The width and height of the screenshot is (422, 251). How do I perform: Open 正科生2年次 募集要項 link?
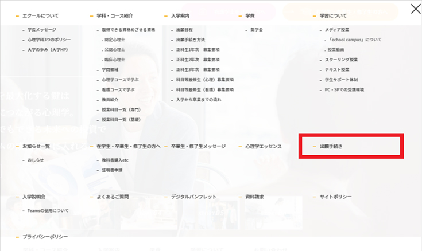coord(198,60)
